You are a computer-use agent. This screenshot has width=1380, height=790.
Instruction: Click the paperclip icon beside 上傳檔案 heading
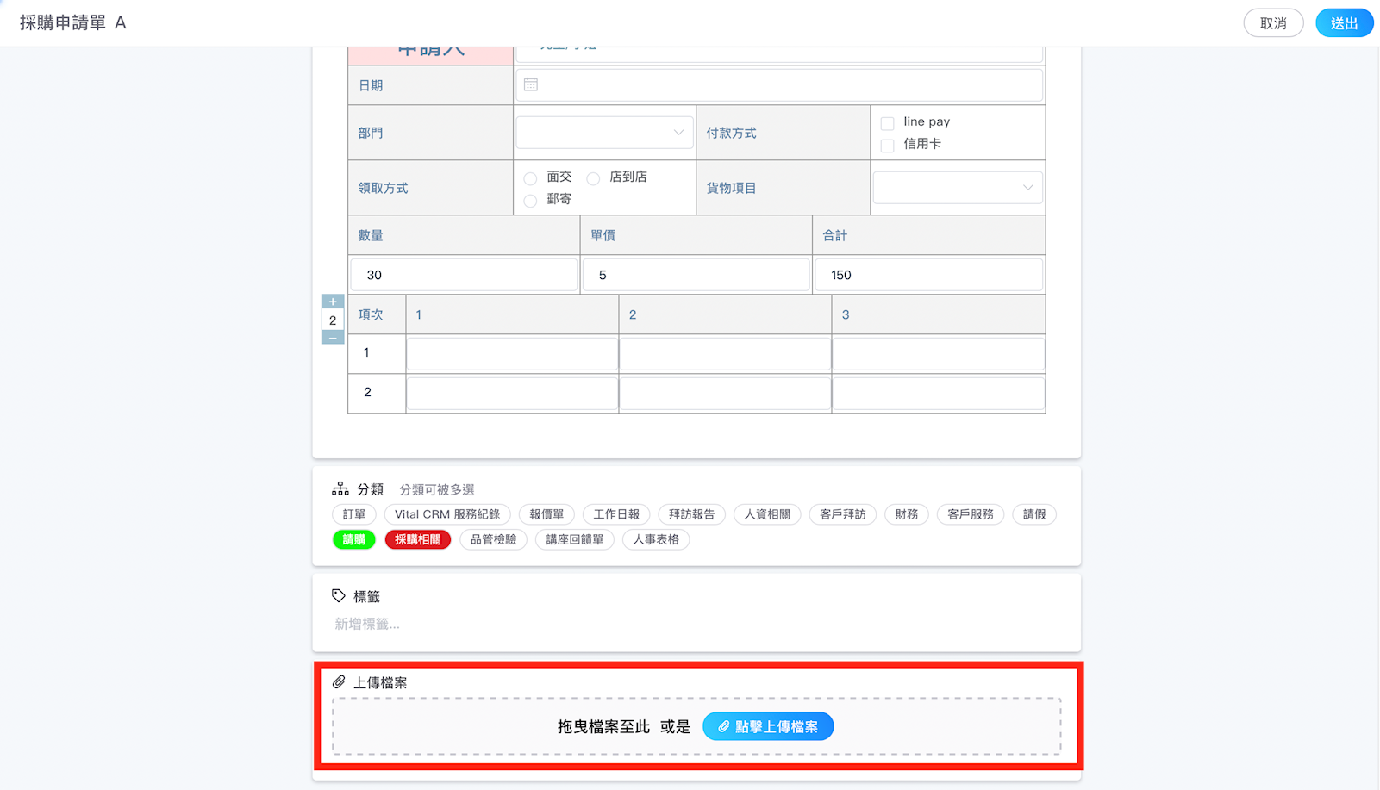click(339, 682)
